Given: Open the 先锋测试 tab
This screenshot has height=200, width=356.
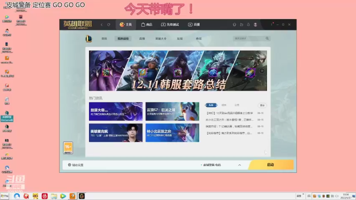Looking at the screenshot, I should (170, 24).
